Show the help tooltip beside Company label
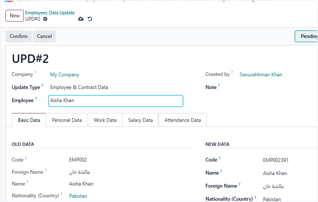This screenshot has height=202, width=318. 35,73
